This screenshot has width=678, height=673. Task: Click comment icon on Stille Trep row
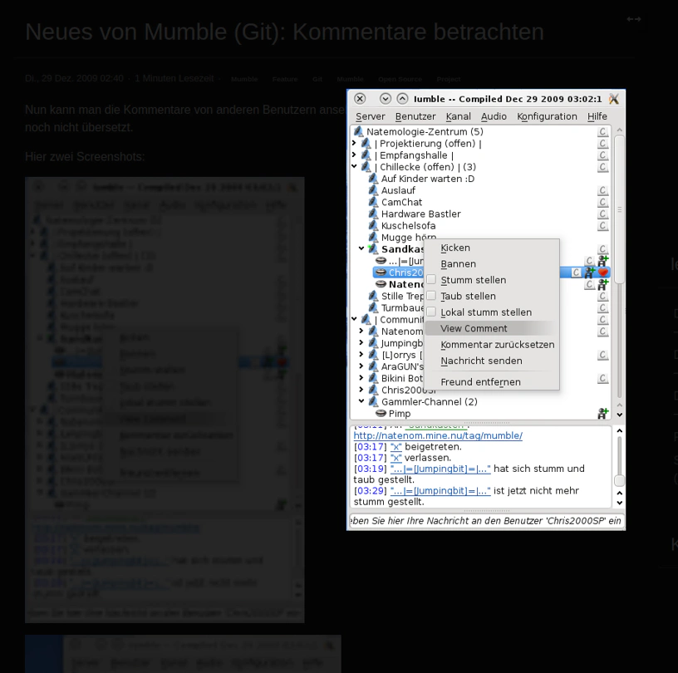coord(602,296)
